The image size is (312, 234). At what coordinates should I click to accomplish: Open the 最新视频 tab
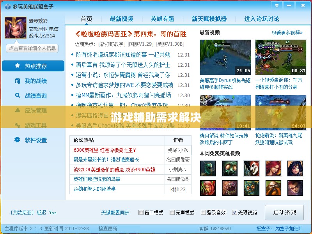[x=121, y=19]
